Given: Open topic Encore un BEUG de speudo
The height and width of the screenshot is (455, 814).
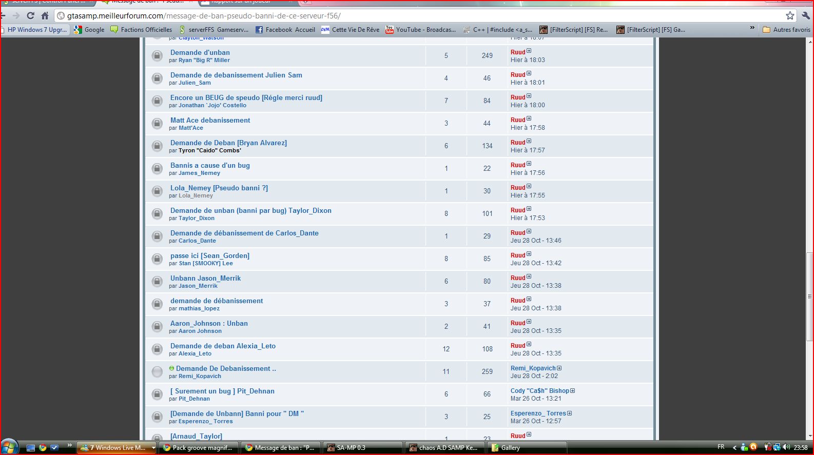Looking at the screenshot, I should pyautogui.click(x=246, y=97).
